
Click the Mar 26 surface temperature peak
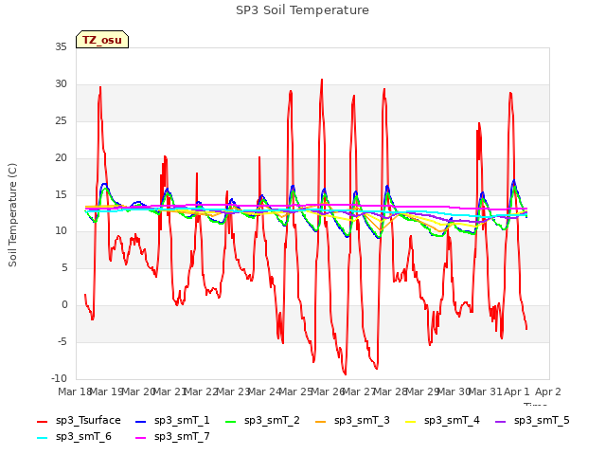click(322, 80)
